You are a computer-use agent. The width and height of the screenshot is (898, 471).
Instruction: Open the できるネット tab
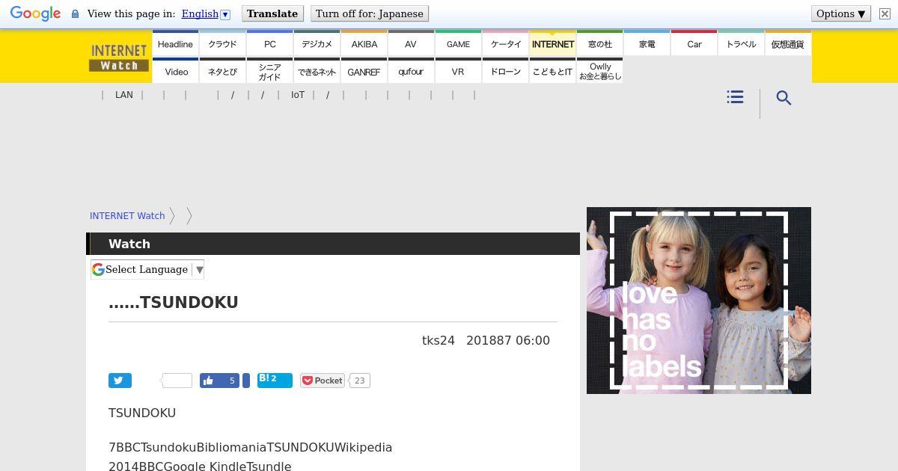point(317,71)
